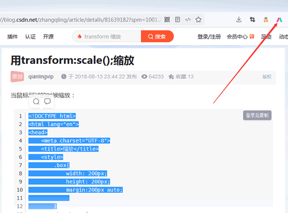288x213 pixels.
Task: Click the magnifier icon in selection popup
Action: (x=36, y=101)
